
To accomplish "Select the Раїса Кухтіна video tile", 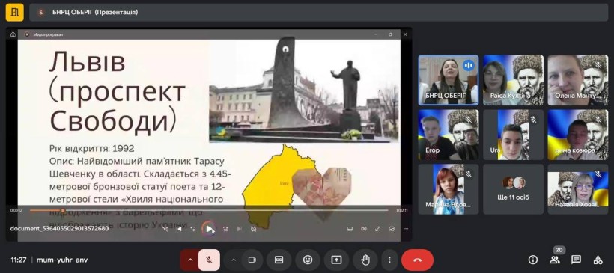I will (514, 80).
